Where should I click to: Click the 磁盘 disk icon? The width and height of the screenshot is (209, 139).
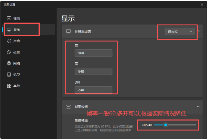point(9,52)
